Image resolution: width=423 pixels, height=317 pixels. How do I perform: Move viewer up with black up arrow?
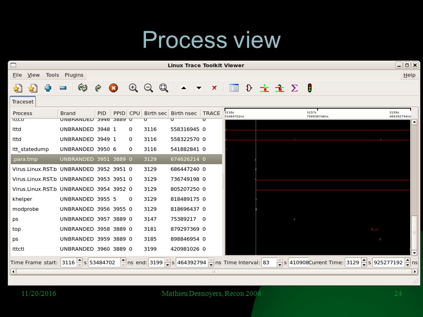(x=184, y=88)
